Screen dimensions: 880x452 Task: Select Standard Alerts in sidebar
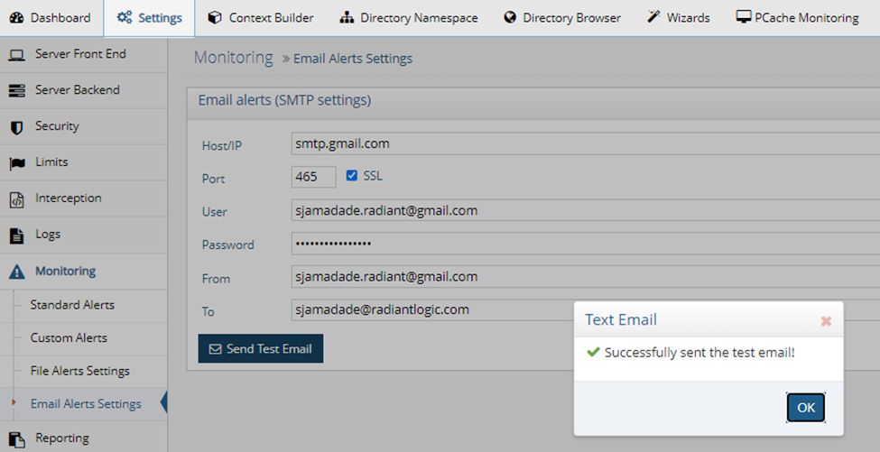(72, 305)
